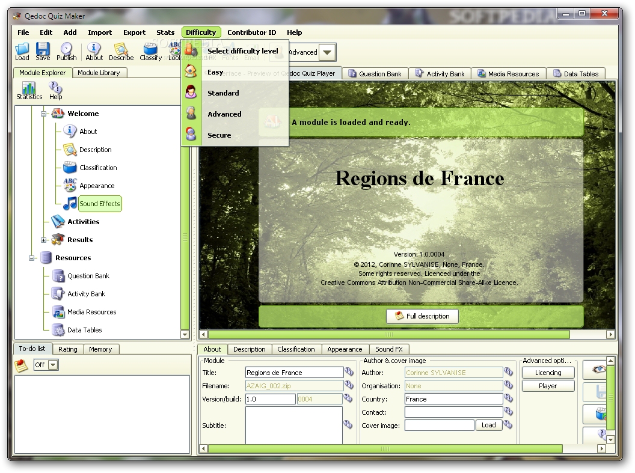Click the help icon beside Country field
The image size is (635, 473).
click(509, 398)
